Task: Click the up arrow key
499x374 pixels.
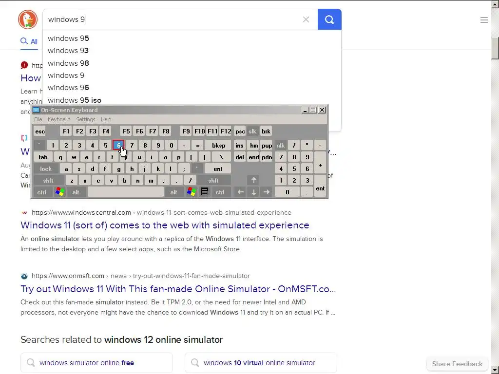Action: tap(253, 180)
